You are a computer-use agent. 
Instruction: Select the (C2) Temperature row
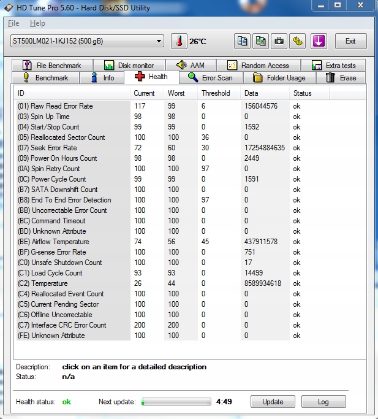[173, 283]
